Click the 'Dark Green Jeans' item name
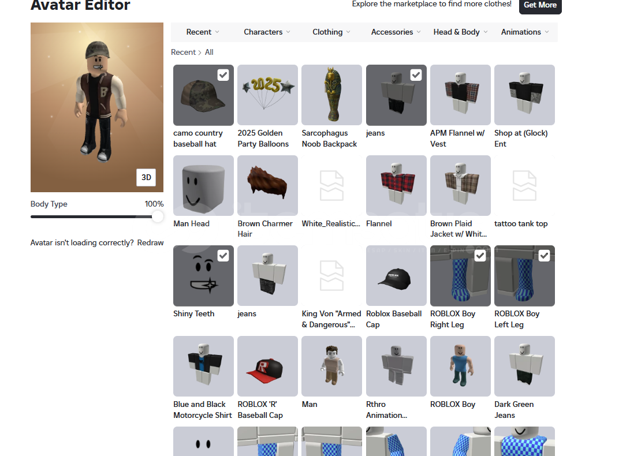This screenshot has width=630, height=456. tap(514, 410)
